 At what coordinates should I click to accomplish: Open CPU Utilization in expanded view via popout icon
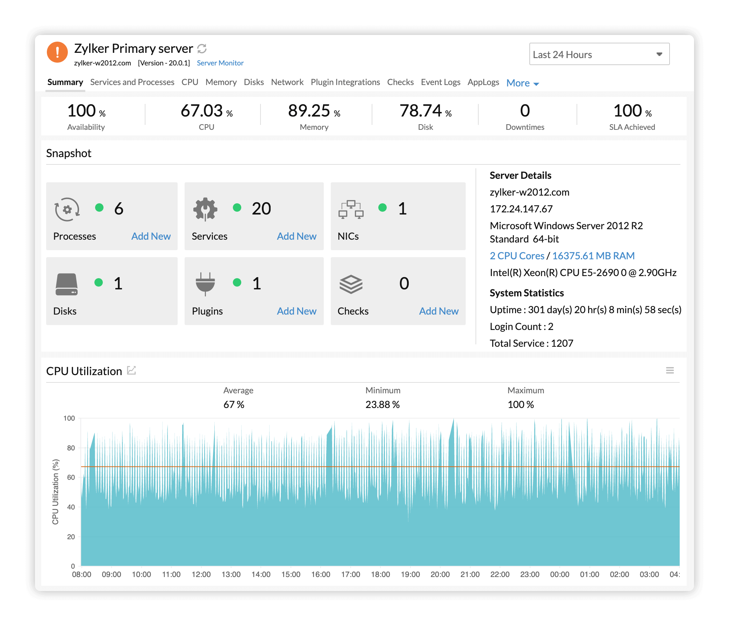131,371
